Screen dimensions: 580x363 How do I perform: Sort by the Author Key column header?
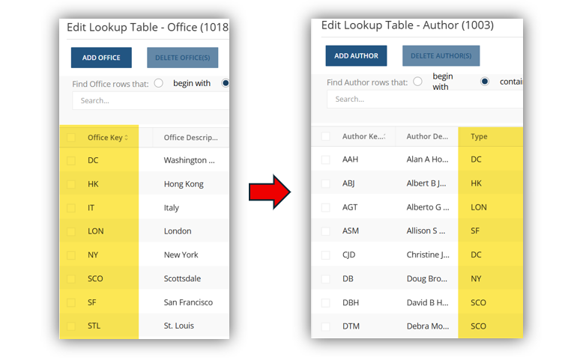363,136
